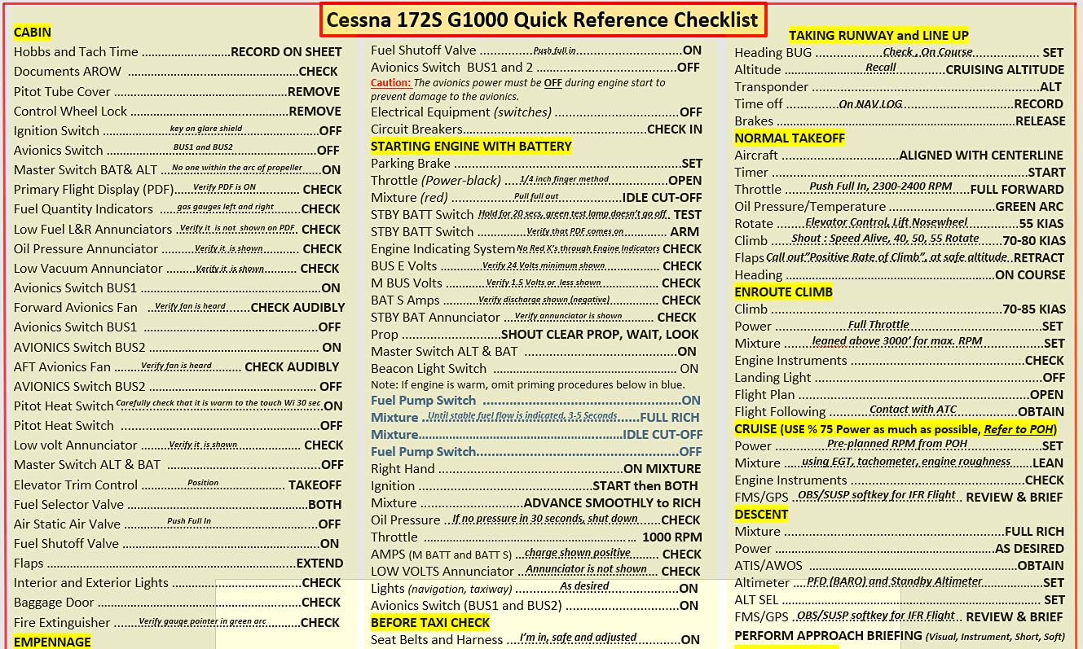Click the "Time off" item
The image size is (1083, 649).
click(x=899, y=104)
